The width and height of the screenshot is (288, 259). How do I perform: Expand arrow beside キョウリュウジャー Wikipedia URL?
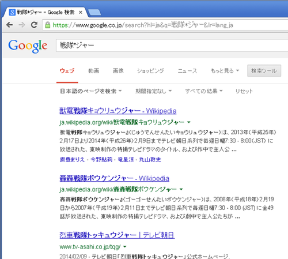pos(189,122)
